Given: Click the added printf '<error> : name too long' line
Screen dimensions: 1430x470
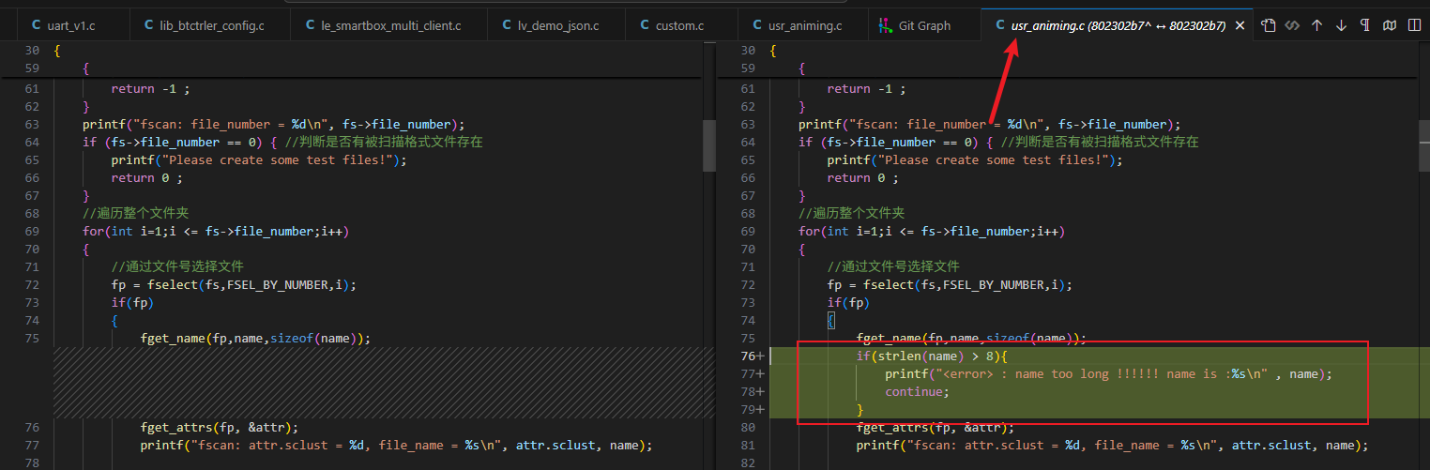Looking at the screenshot, I should point(1108,373).
